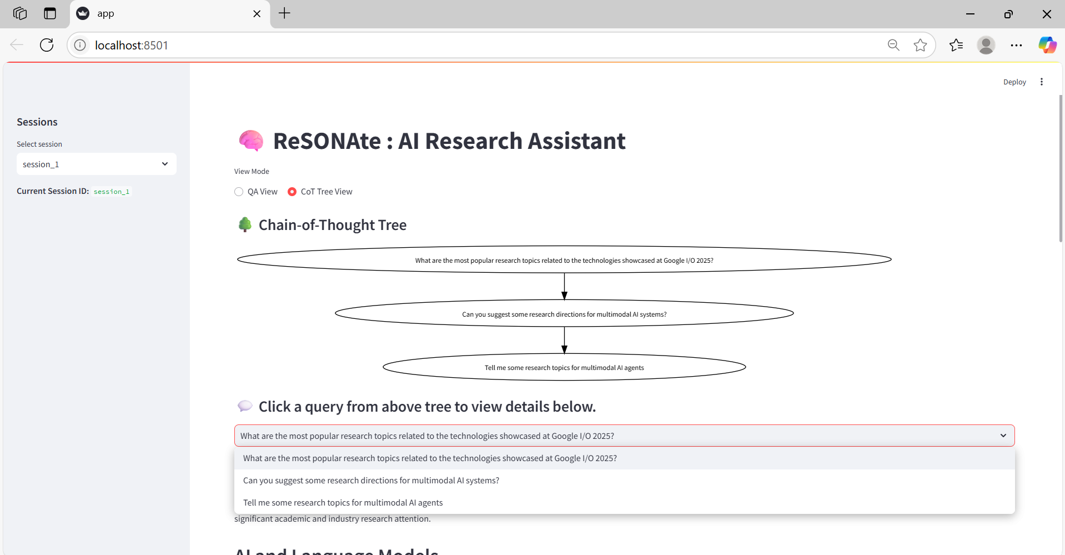Click the ReSONAte page title
Viewport: 1065px width, 555px height.
pyautogui.click(x=449, y=141)
